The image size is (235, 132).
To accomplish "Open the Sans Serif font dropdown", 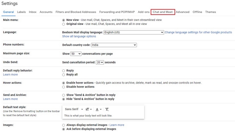I will point(74,109).
